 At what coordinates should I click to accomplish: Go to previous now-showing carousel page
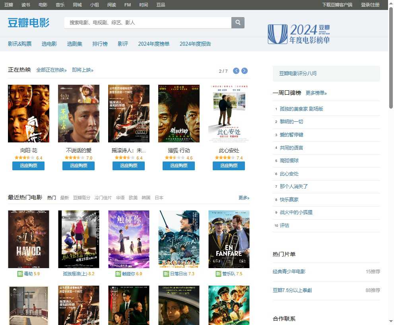pyautogui.click(x=236, y=71)
